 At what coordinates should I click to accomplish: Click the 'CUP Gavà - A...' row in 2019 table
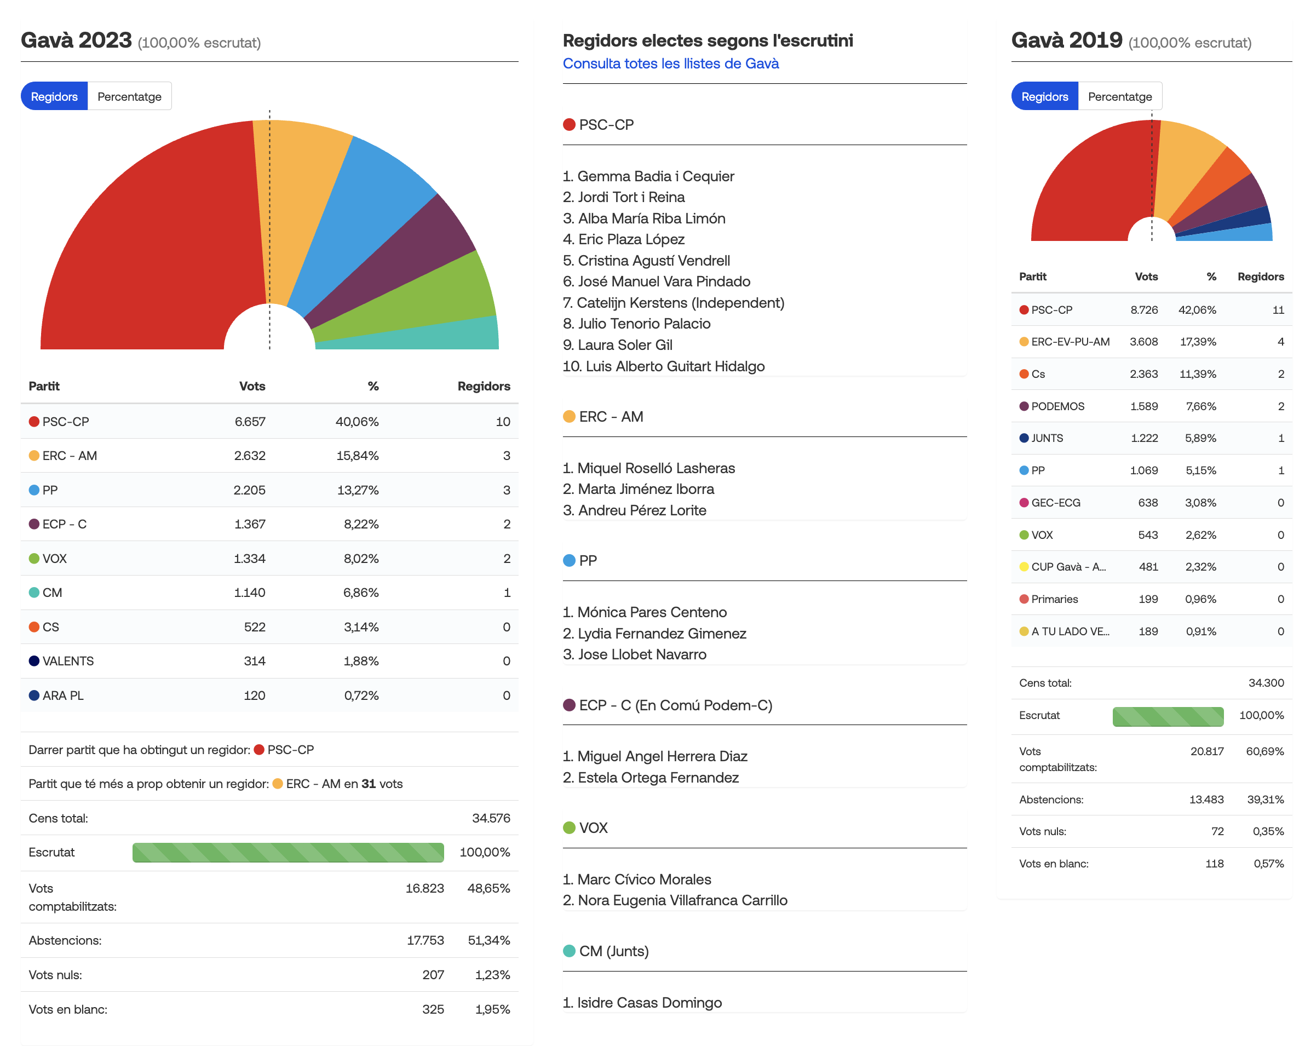coord(1152,567)
